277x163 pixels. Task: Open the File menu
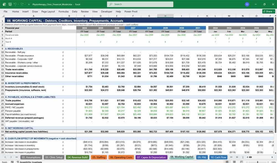(6, 11)
